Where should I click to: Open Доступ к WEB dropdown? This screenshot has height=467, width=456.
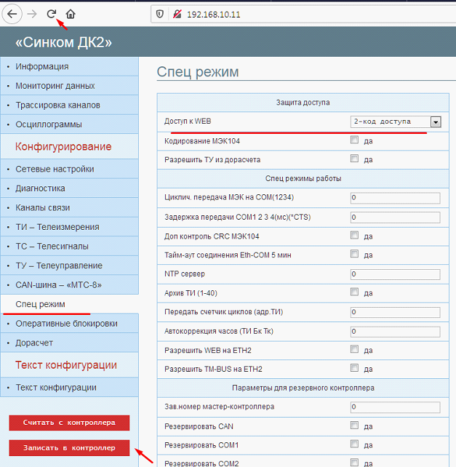pos(396,121)
